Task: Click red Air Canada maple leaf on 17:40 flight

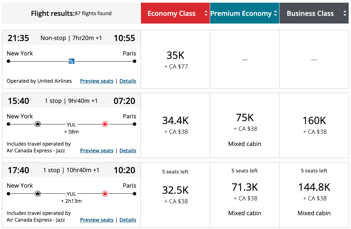Action: [105, 194]
